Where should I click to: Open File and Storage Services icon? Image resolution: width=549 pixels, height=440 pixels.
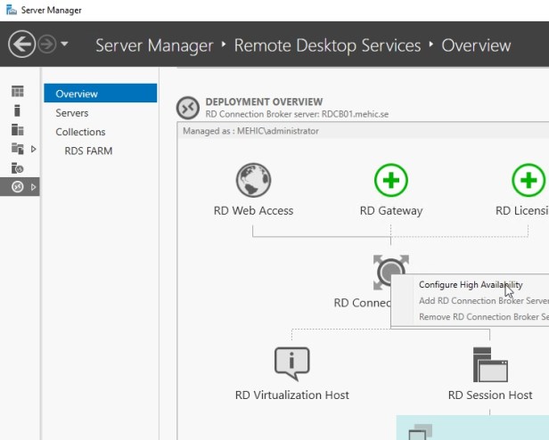click(x=17, y=149)
